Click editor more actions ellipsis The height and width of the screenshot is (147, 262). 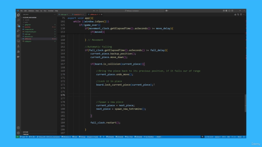click(244, 15)
